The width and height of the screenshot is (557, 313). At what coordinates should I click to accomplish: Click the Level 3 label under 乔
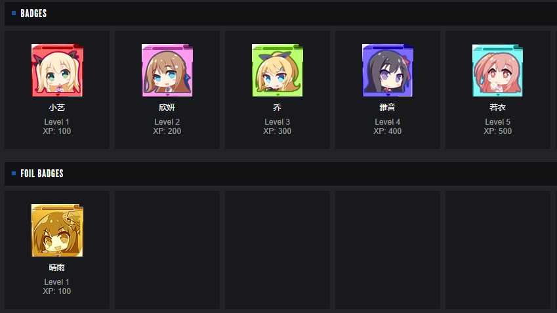[277, 122]
